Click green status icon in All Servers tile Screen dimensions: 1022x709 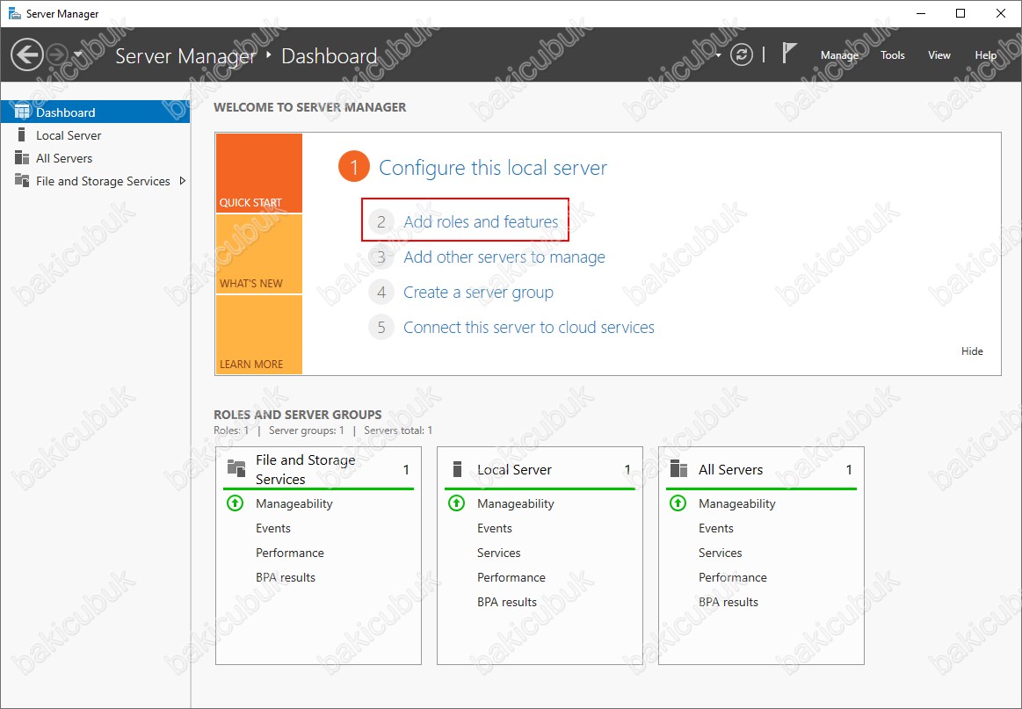coord(678,503)
